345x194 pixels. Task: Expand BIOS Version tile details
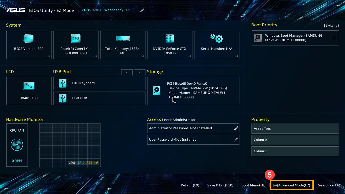click(49, 56)
